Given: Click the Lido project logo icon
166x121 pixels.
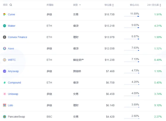Looking at the screenshot, I should pos(4,105).
